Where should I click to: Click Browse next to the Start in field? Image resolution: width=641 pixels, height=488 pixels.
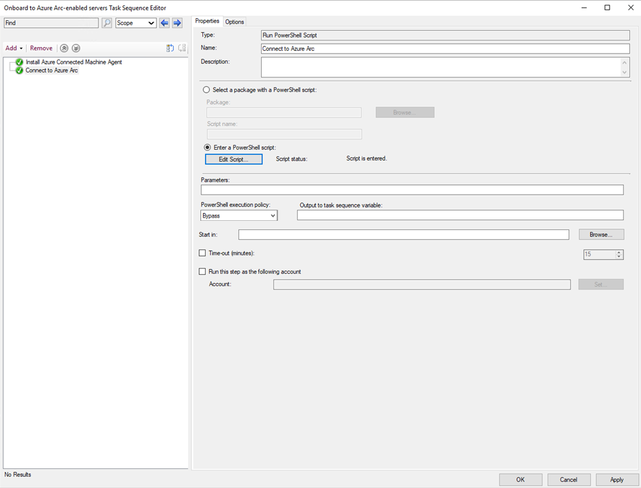(601, 234)
